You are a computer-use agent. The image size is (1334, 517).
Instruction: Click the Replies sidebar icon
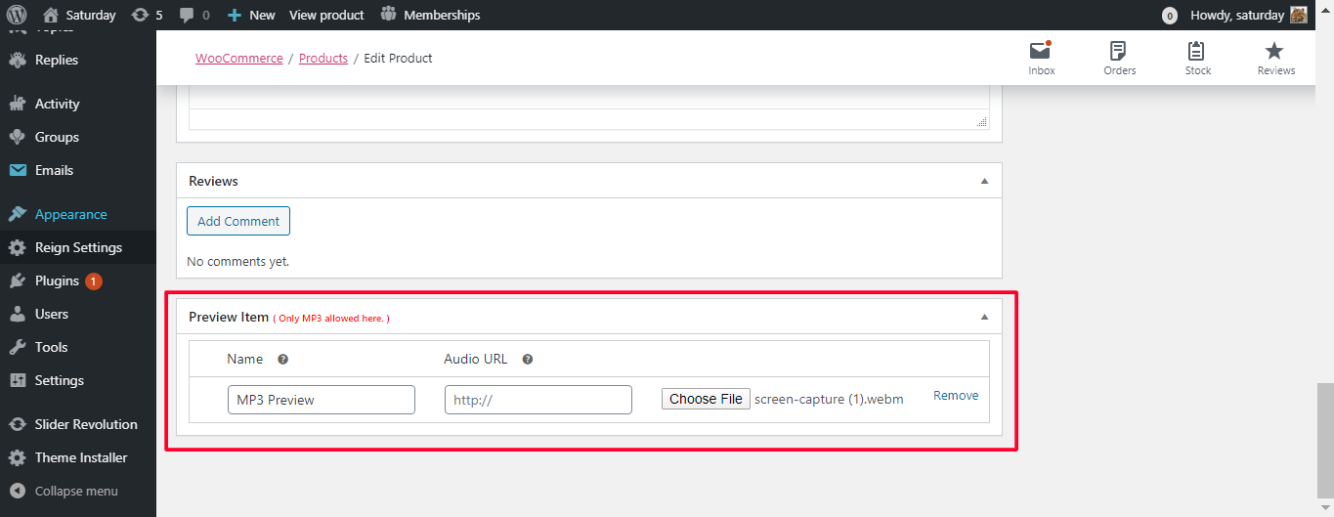18,60
